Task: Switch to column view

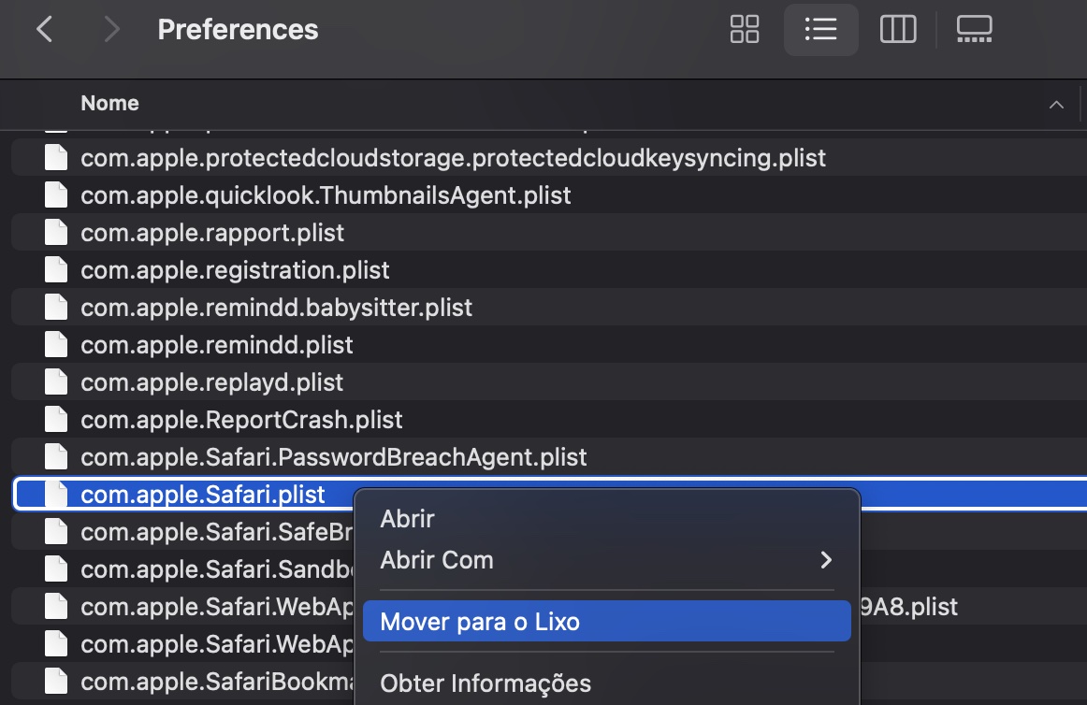Action: point(897,29)
